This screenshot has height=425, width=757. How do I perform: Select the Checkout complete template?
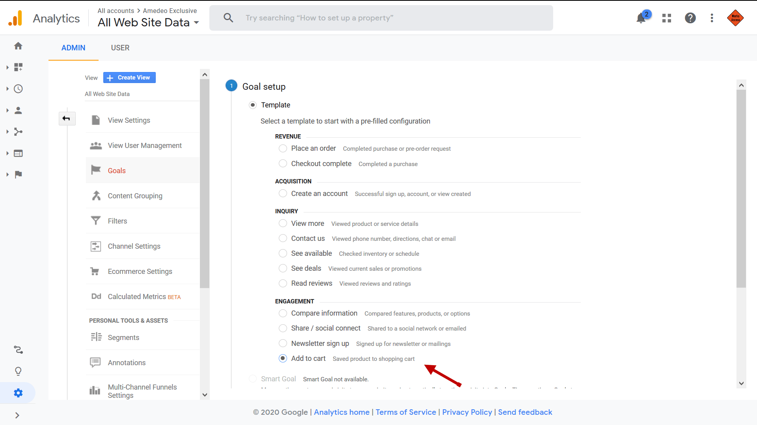click(283, 163)
